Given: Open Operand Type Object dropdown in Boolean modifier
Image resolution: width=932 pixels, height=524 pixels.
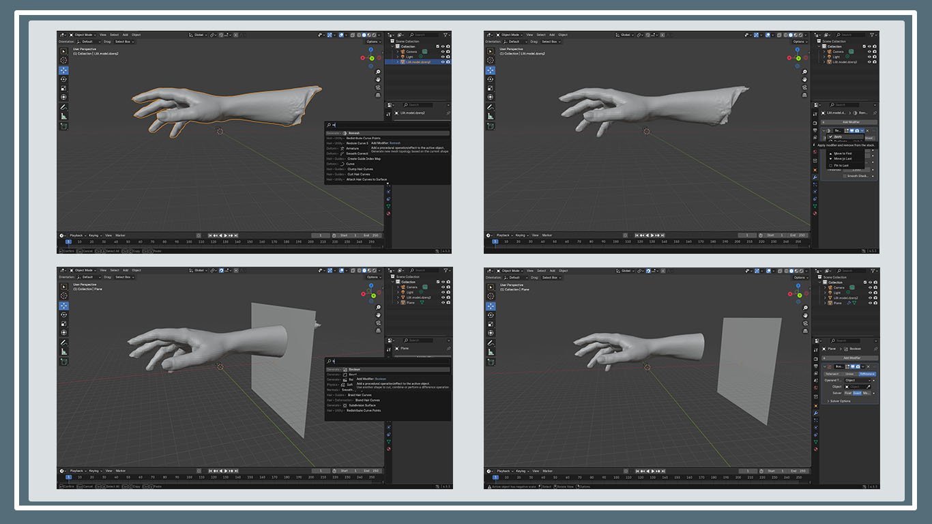Looking at the screenshot, I should [x=858, y=380].
